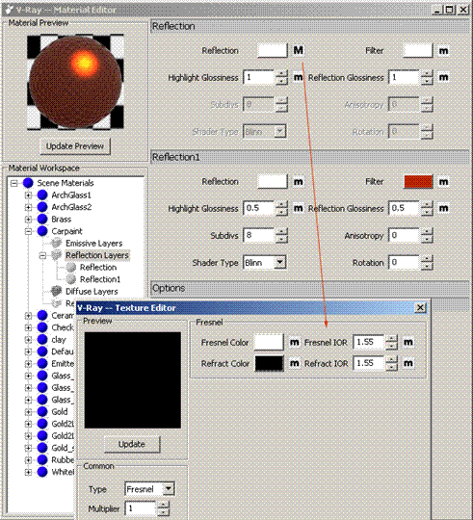Click the black texture preview image

(x=133, y=380)
